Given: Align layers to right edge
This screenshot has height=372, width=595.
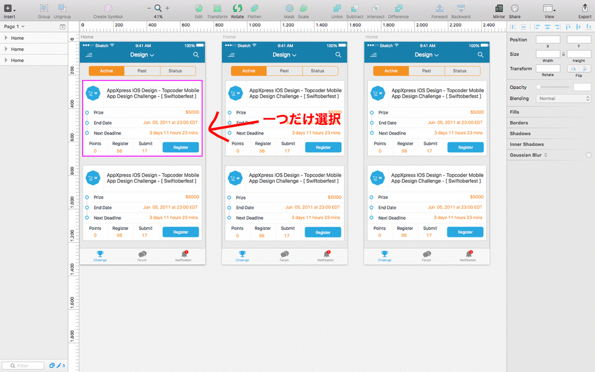Looking at the screenshot, I should point(557,27).
